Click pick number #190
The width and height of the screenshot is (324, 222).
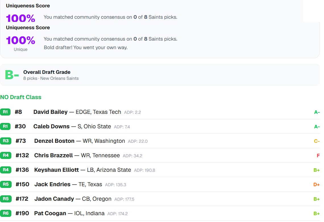click(x=22, y=213)
